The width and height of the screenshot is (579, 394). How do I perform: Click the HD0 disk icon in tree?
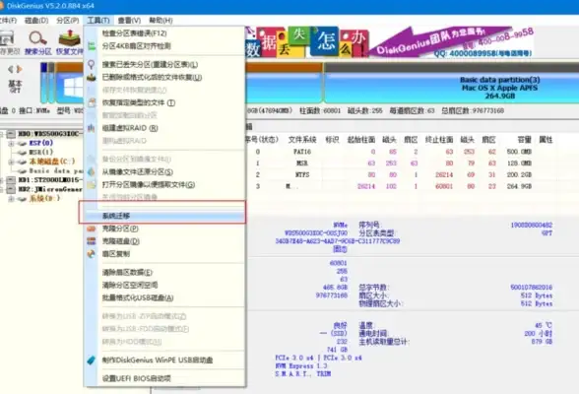[11, 134]
